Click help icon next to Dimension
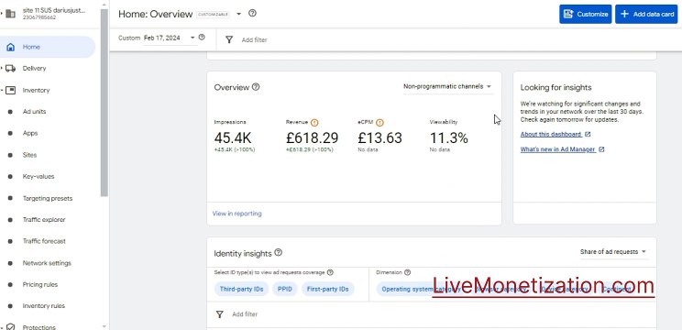This screenshot has height=330, width=682. 408,272
